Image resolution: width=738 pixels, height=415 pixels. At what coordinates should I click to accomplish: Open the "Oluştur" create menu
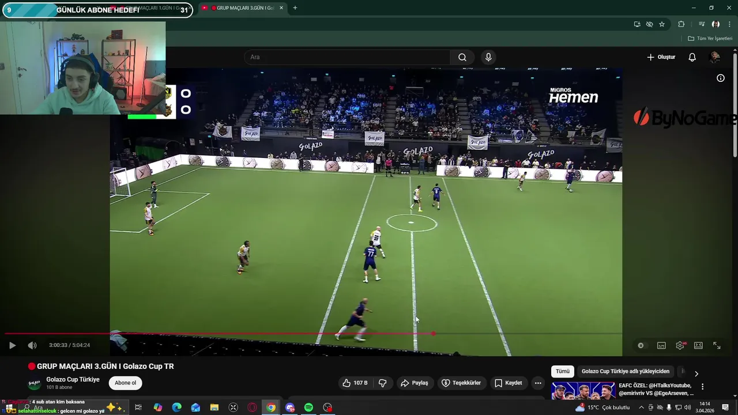(661, 57)
